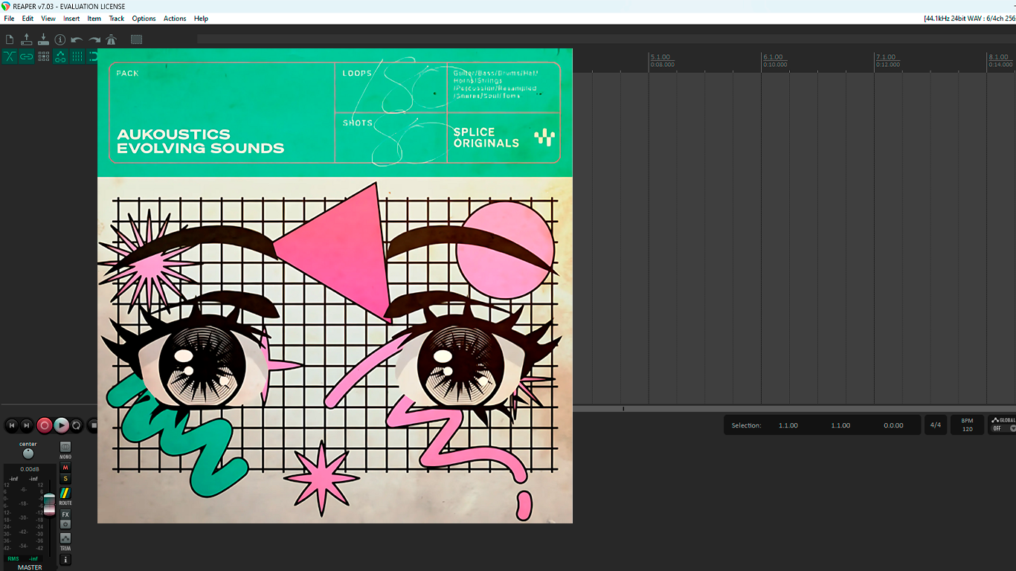
Task: Toggle the metronome icon
Action: click(x=112, y=39)
